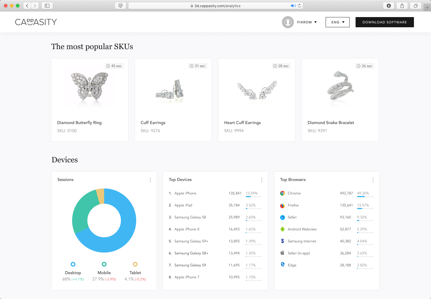Screen dimensions: 431x299
Task: Toggle Desktop legend marker
Action: [73, 264]
